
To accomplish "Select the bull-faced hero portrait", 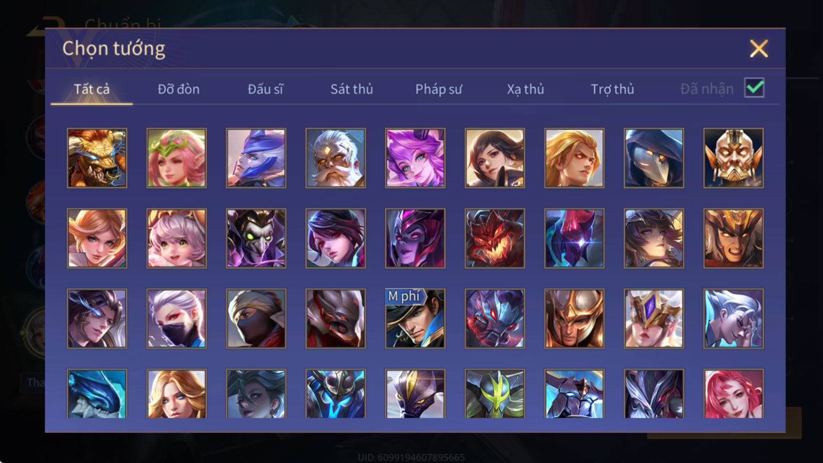I will pos(97,158).
